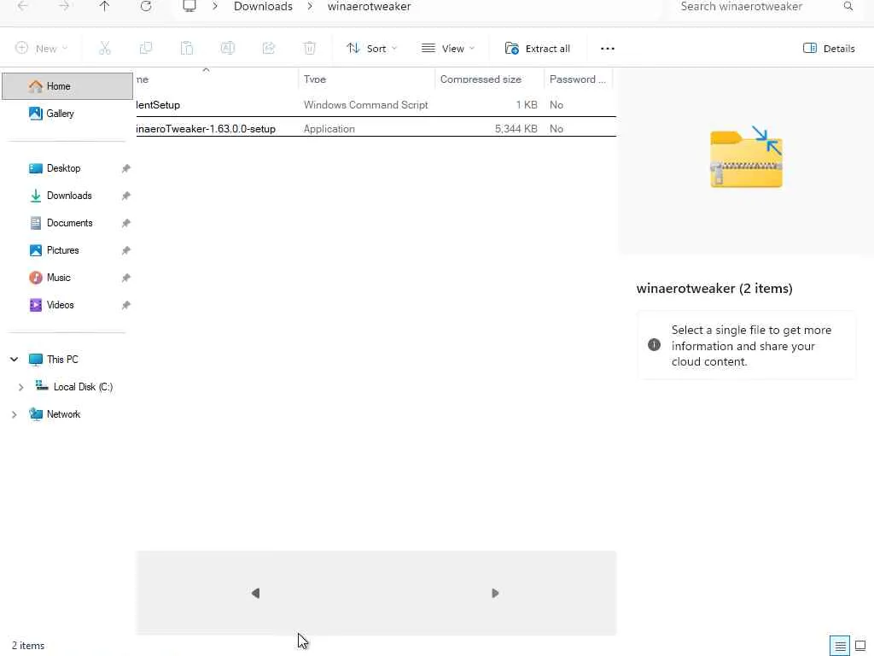The height and width of the screenshot is (656, 874).
Task: Open Downloads in quick access
Action: pos(67,196)
